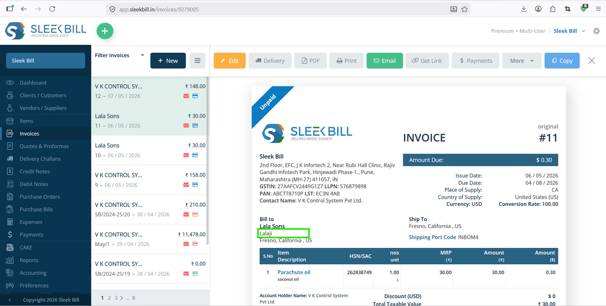
Task: Click the browser address bar URL
Action: [x=159, y=9]
